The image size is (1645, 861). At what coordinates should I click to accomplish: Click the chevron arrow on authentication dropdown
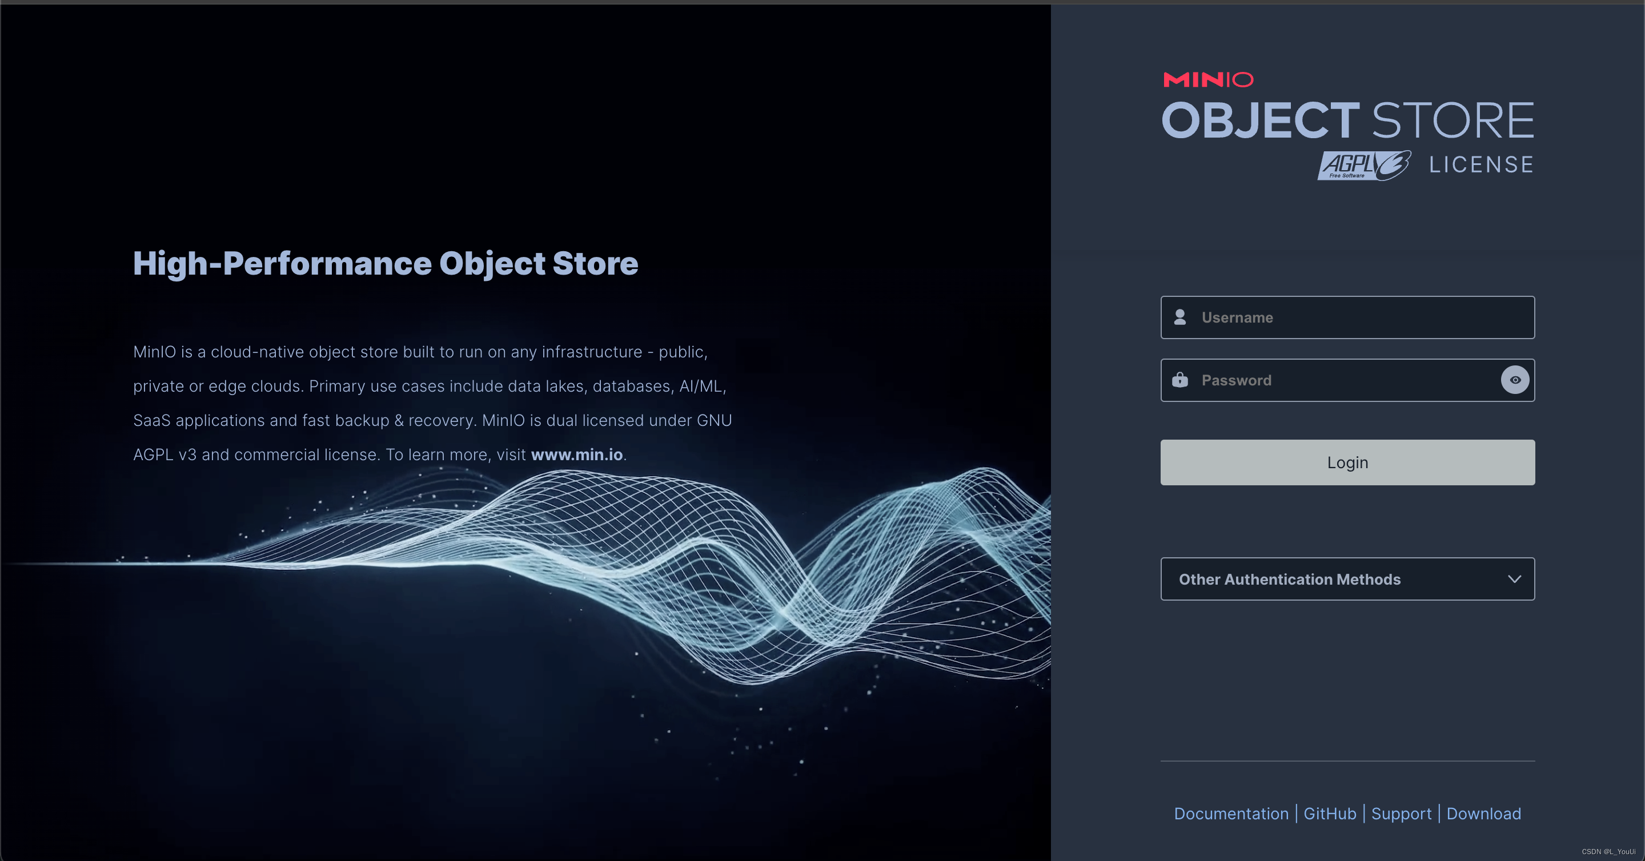point(1514,579)
